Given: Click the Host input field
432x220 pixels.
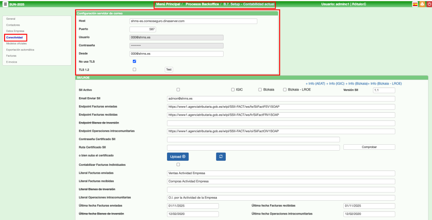Looking at the screenshot, I should coord(193,21).
